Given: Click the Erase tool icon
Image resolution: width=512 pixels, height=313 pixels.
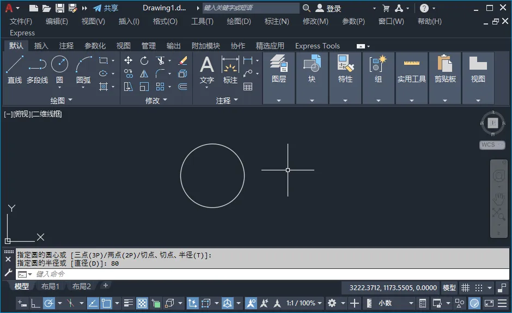Looking at the screenshot, I should tap(183, 60).
